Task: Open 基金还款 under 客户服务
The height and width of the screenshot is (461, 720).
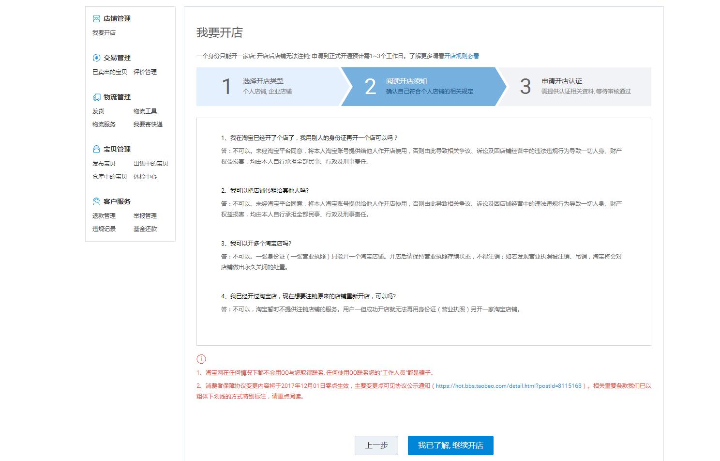Action: (144, 229)
